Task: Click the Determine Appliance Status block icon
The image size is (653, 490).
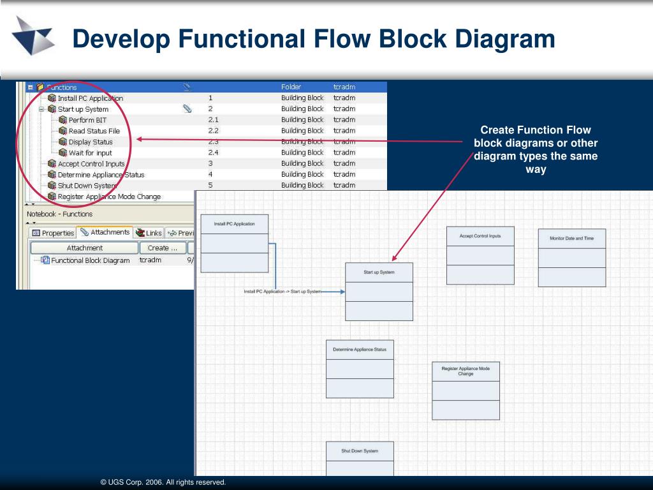Action: coord(52,174)
